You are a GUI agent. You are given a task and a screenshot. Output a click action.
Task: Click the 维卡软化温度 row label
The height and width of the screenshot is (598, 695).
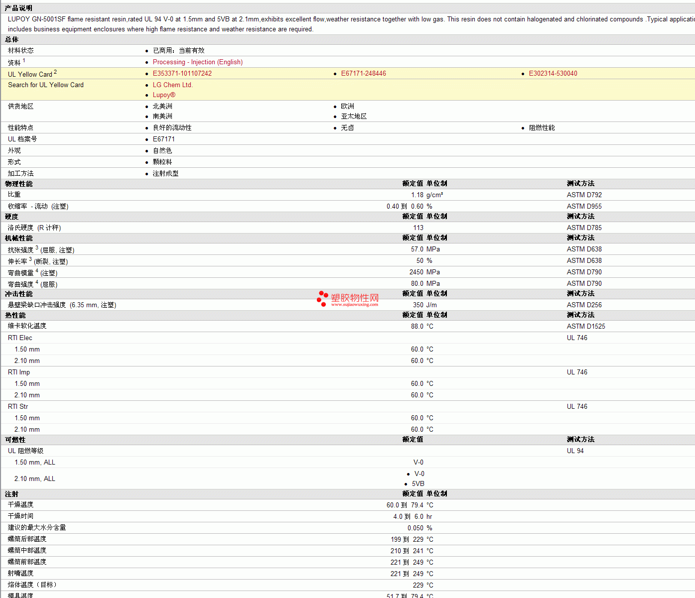[27, 326]
